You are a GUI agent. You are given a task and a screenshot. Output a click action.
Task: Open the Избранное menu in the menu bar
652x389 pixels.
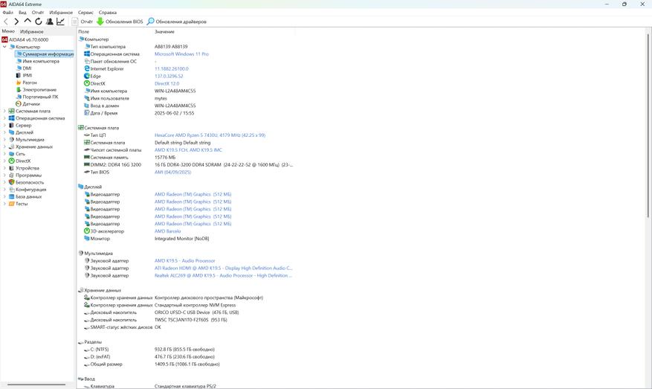pyautogui.click(x=61, y=13)
